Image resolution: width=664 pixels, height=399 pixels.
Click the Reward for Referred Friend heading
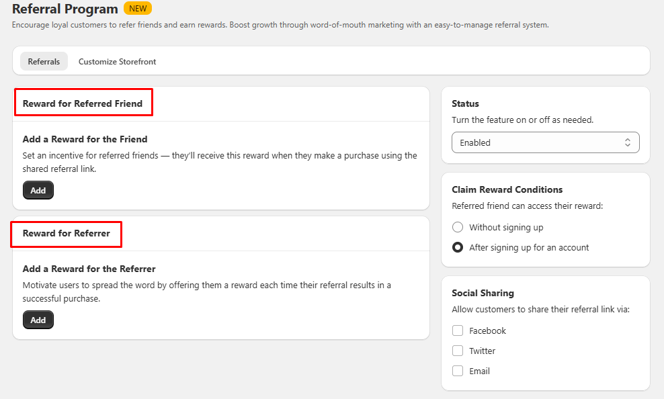click(x=83, y=103)
